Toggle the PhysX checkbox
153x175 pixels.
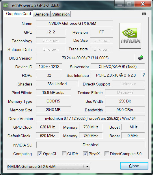coord(85,154)
